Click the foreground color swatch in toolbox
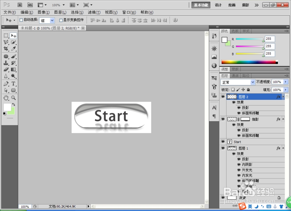This screenshot has width=291, height=211. tap(7, 107)
